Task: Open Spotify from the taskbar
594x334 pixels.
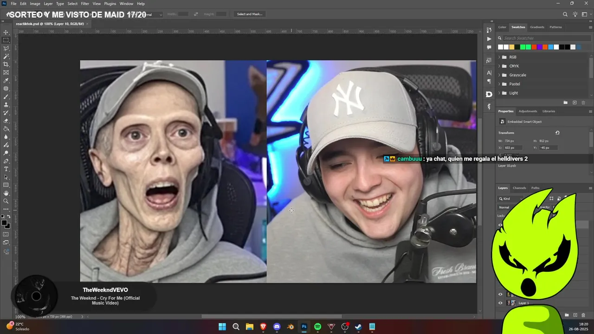Action: tap(317, 327)
